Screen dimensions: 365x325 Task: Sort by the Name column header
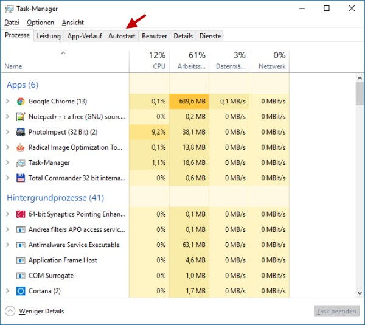(64, 61)
